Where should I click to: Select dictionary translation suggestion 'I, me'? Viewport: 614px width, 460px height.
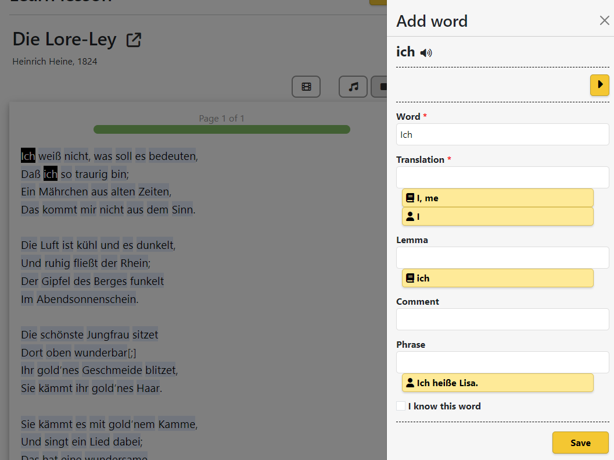(x=497, y=198)
